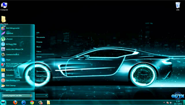Open Computer from Start menu right pane
This screenshot has width=185, height=105.
point(40,61)
